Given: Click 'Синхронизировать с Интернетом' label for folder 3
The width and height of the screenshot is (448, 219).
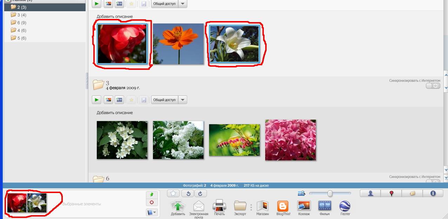Looking at the screenshot, I should [x=415, y=80].
